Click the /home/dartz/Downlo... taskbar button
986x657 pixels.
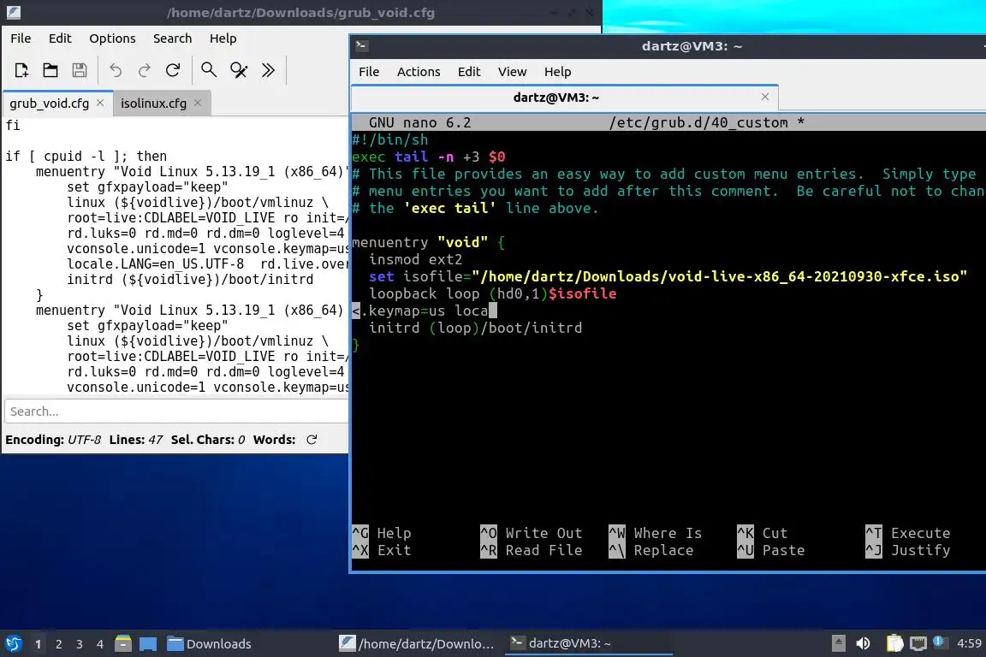pyautogui.click(x=416, y=643)
